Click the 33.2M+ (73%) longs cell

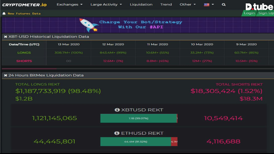coord(202,53)
